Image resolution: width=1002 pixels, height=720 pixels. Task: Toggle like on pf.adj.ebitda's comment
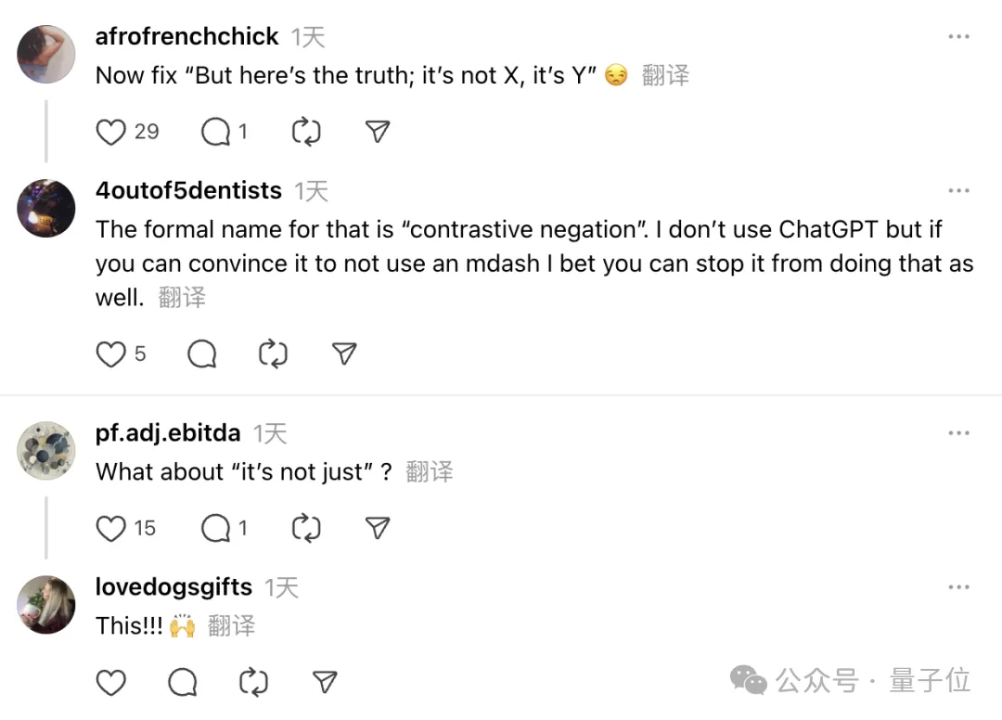[x=110, y=527]
